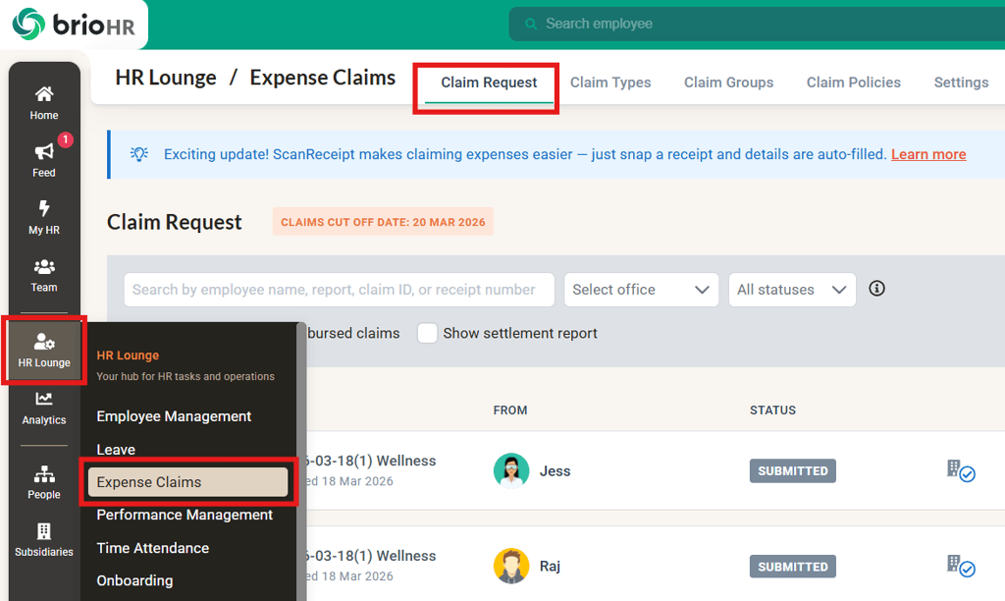Click the red notification badge on Feed
Viewport: 1005px width, 601px height.
click(65, 139)
